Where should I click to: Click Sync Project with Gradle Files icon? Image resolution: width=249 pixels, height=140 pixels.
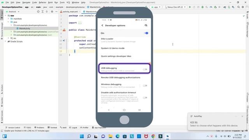224,7
